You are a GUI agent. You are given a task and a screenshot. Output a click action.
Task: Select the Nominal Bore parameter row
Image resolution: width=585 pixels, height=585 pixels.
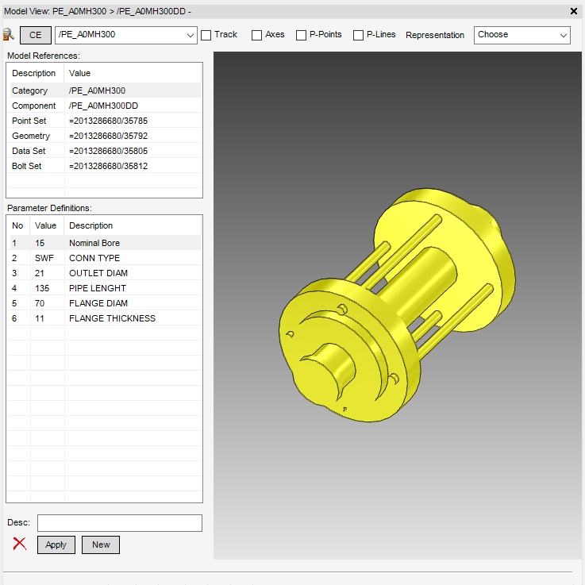103,243
